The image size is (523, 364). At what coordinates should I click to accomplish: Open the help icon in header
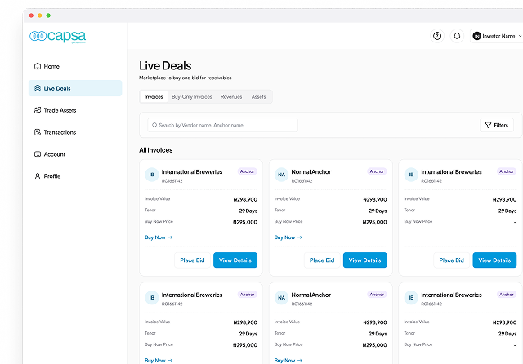click(x=437, y=36)
